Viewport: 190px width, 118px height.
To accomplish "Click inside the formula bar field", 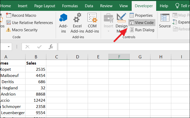I will coord(124,47).
